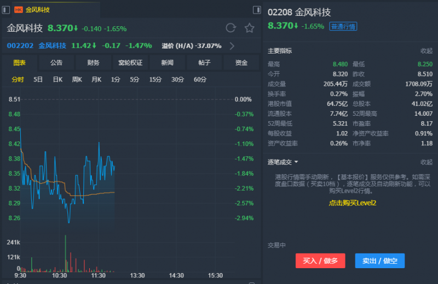Select the 60分 chart interval
The width and height of the screenshot is (438, 284).
[200, 79]
